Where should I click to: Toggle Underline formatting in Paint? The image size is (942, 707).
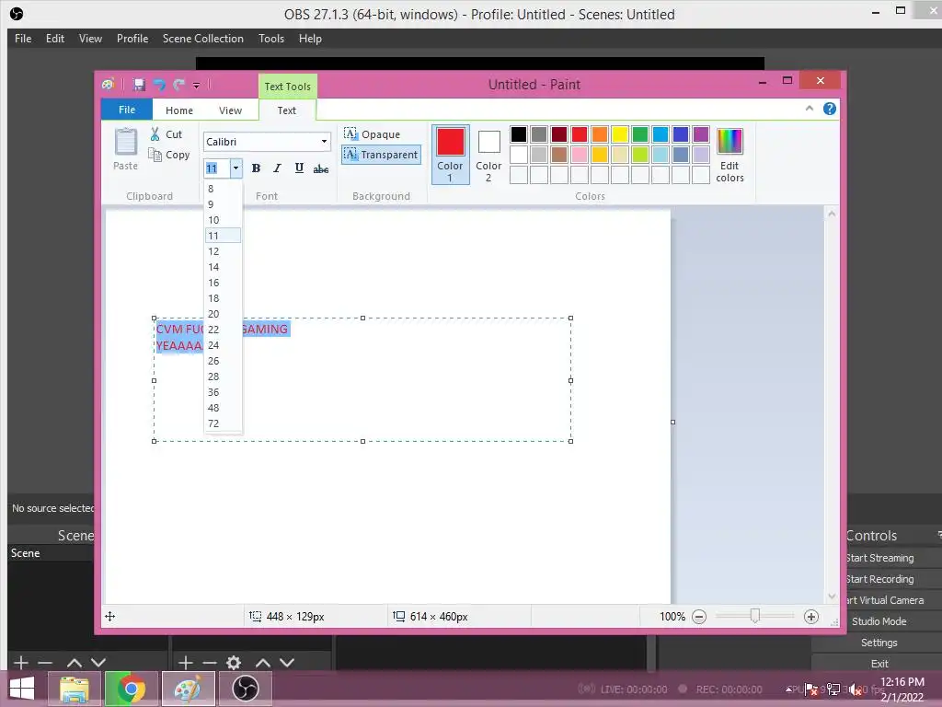pyautogui.click(x=299, y=168)
